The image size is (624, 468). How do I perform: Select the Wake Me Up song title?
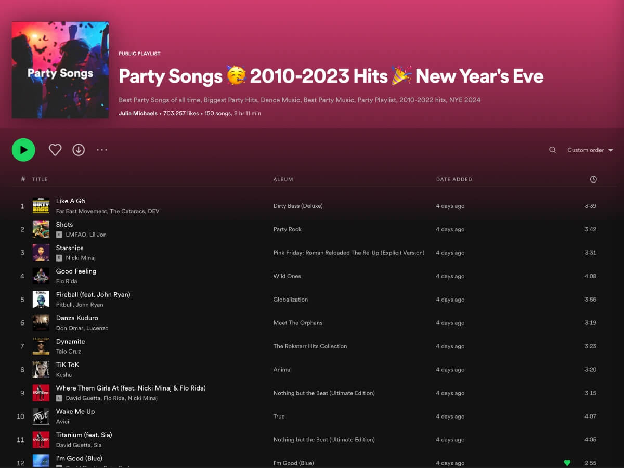(x=75, y=412)
